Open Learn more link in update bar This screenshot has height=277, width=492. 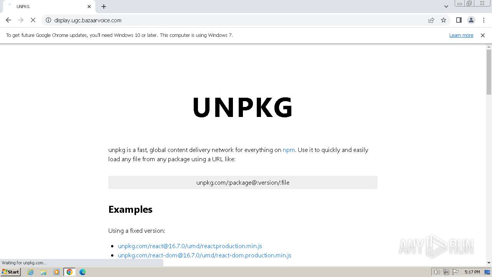(461, 35)
